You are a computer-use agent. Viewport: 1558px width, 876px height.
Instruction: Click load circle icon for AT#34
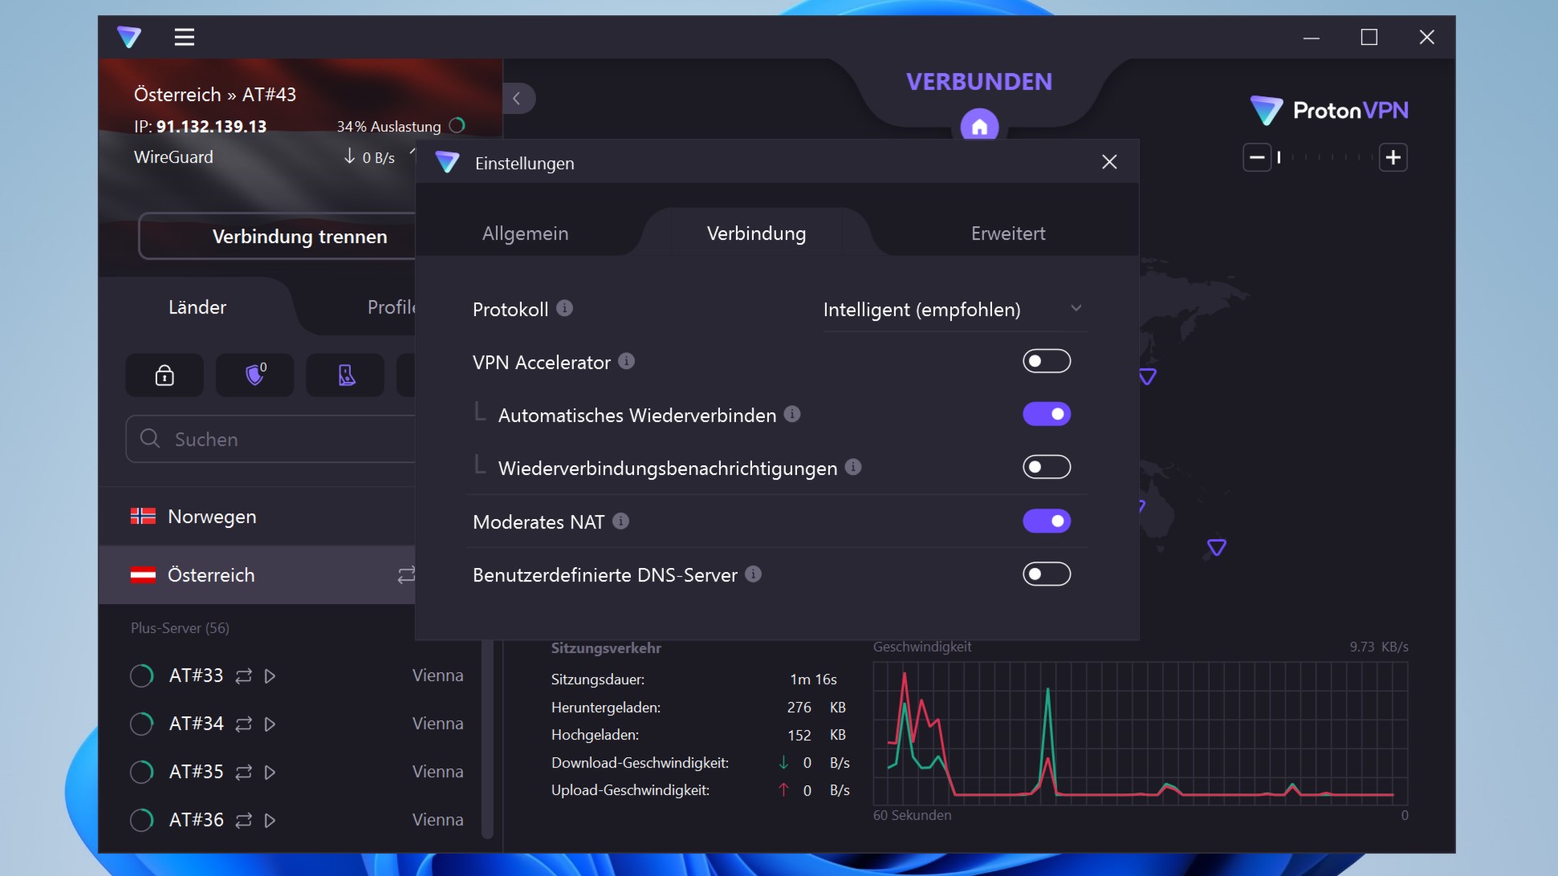142,724
